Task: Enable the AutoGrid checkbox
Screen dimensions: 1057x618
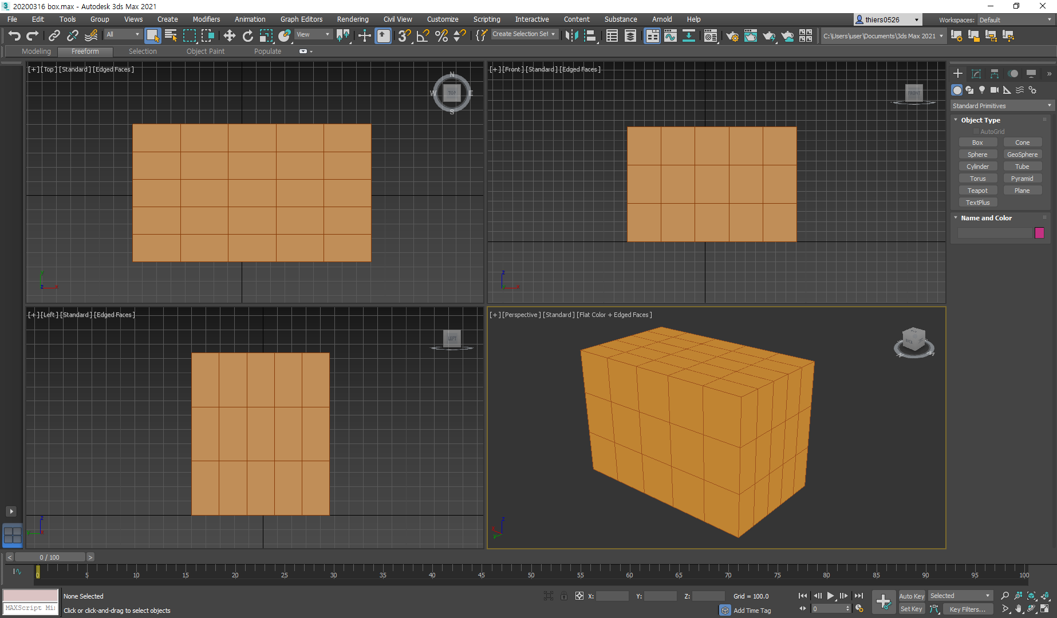Action: (976, 132)
